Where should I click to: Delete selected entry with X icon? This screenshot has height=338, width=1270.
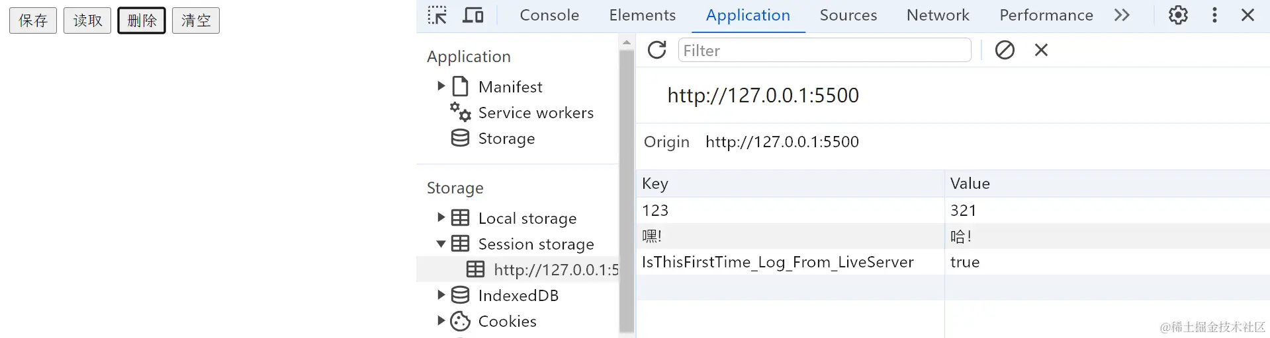point(1041,50)
